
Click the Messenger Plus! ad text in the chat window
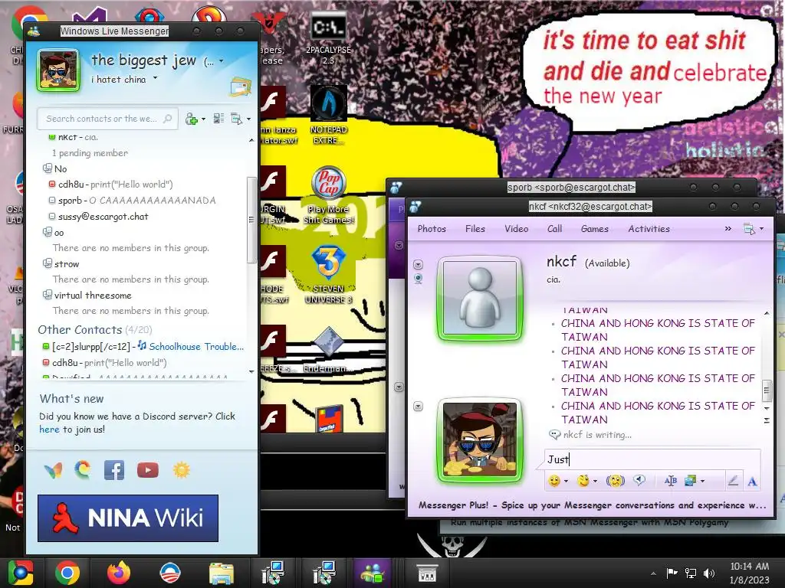(x=593, y=505)
